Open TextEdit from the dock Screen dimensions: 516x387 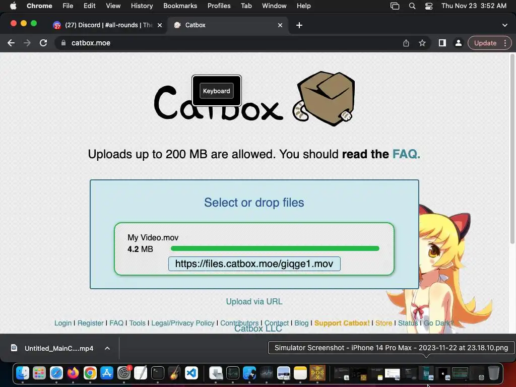tap(141, 373)
